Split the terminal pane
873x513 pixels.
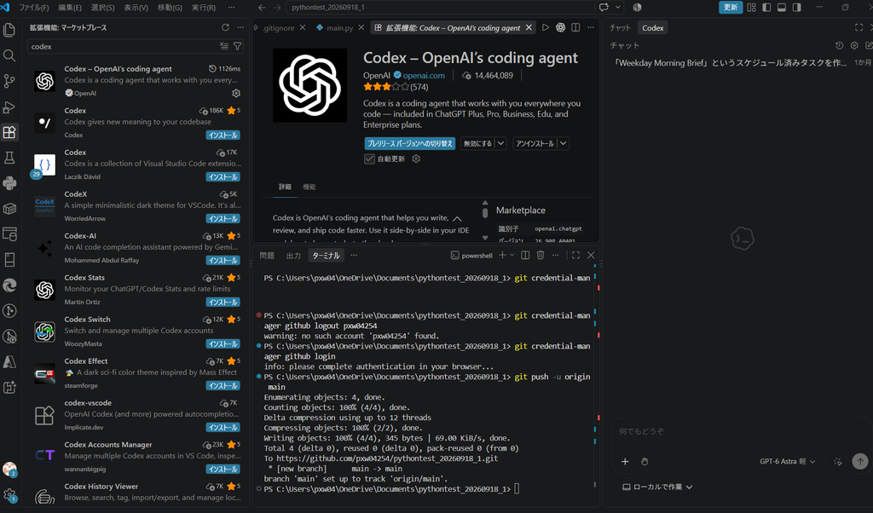[525, 255]
